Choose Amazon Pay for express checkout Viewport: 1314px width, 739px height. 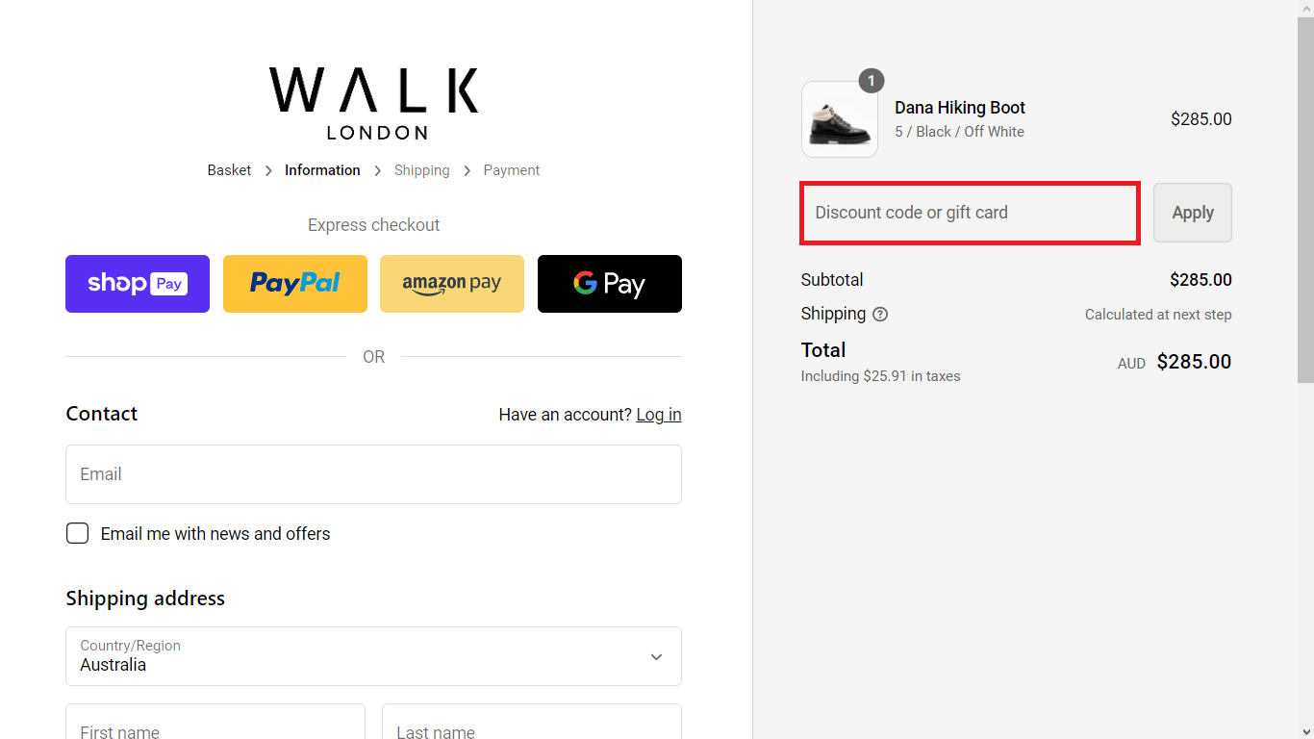[451, 284]
